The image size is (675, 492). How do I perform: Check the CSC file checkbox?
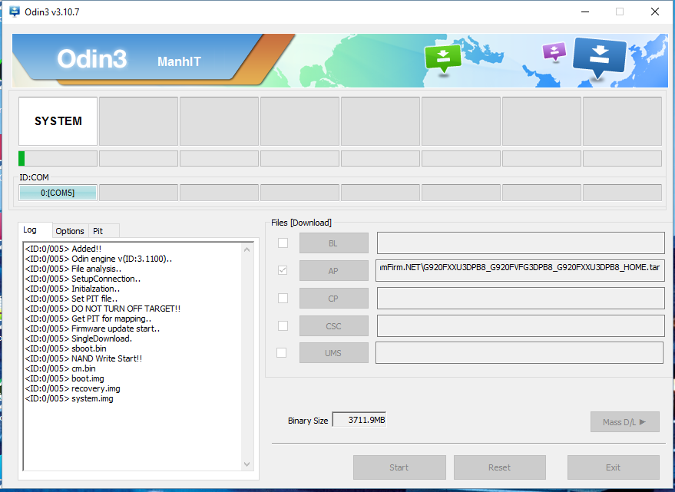[x=283, y=325]
